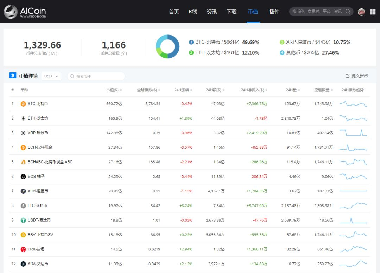Click the BSV-比特币SV coin icon

(23, 235)
